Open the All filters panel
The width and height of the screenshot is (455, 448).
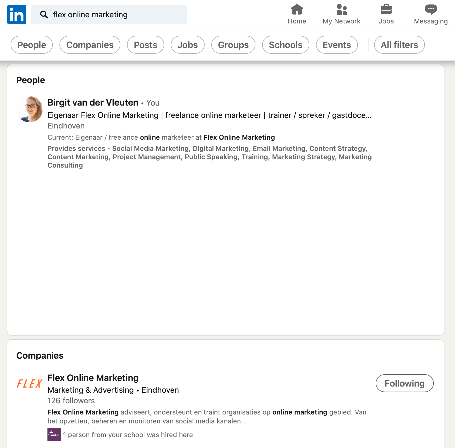(399, 45)
